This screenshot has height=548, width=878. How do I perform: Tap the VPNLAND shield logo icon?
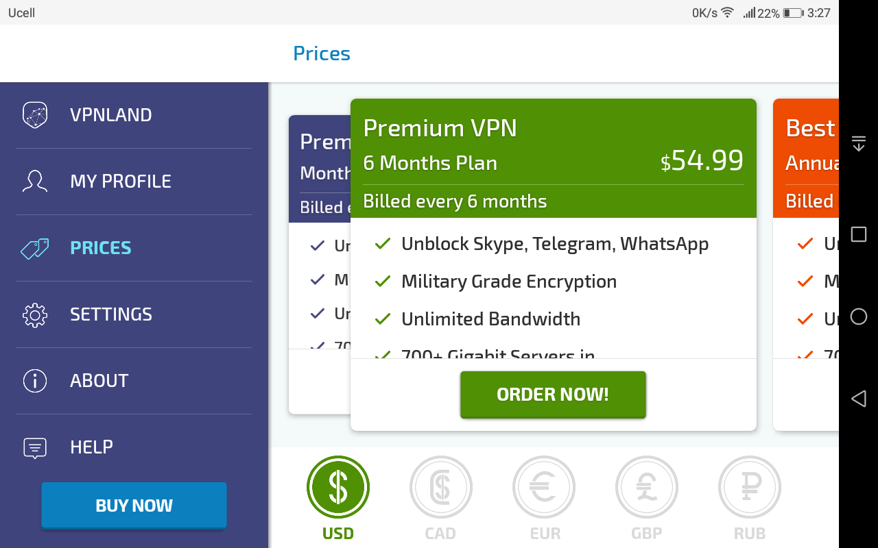click(35, 115)
